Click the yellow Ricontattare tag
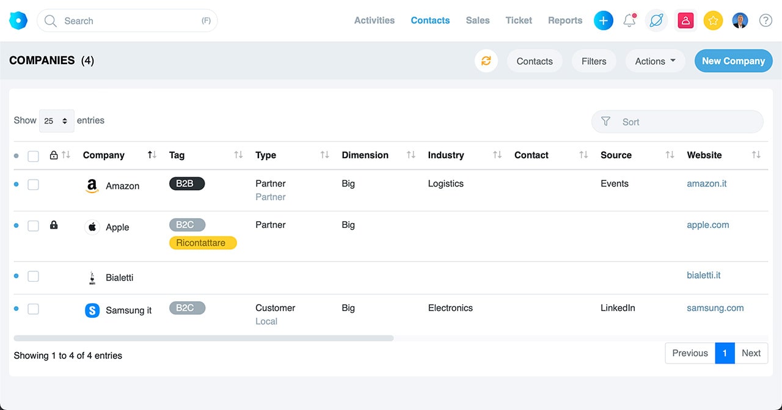 tap(202, 243)
